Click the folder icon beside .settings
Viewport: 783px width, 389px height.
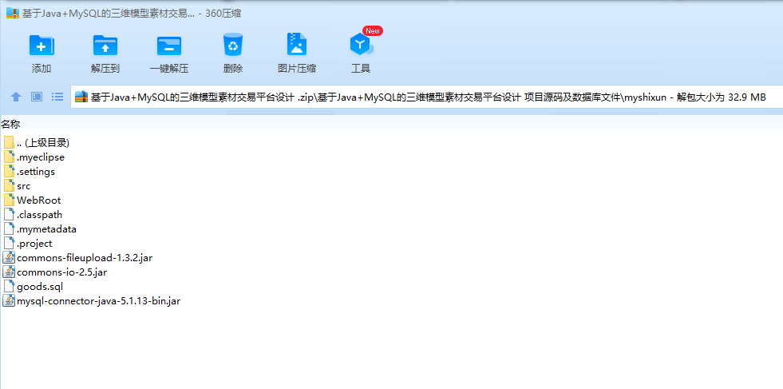point(9,172)
